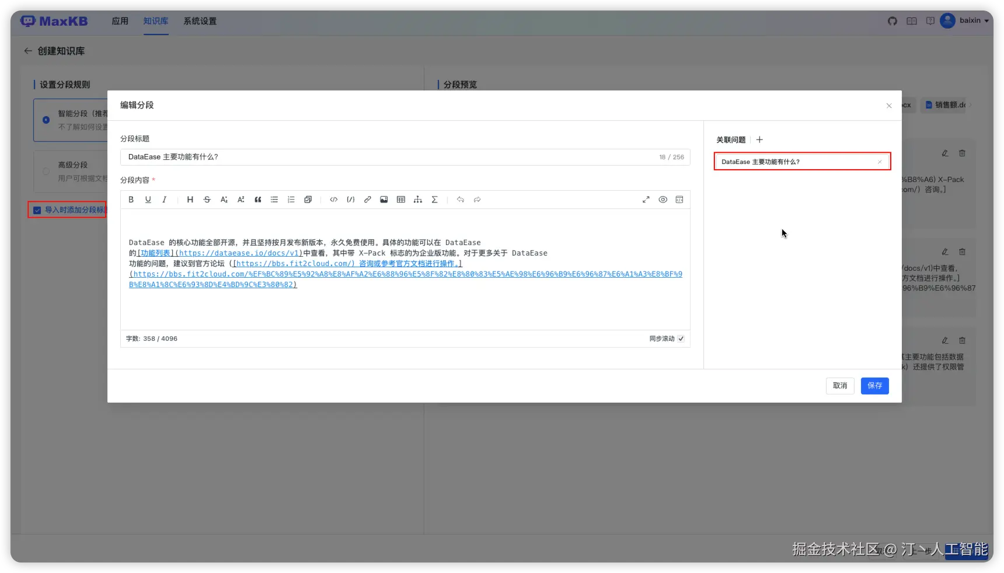Open the GitHub icon link
The image size is (1004, 573).
coord(893,21)
